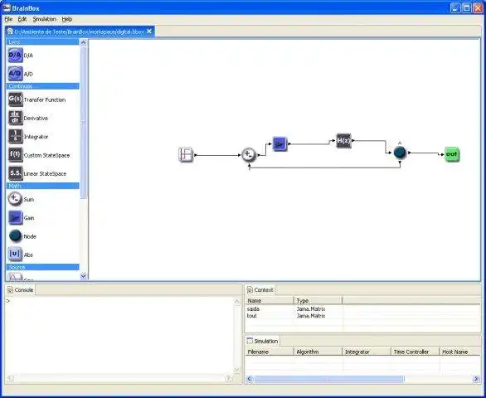Click Jama.Matrix type in saida row

click(311, 309)
